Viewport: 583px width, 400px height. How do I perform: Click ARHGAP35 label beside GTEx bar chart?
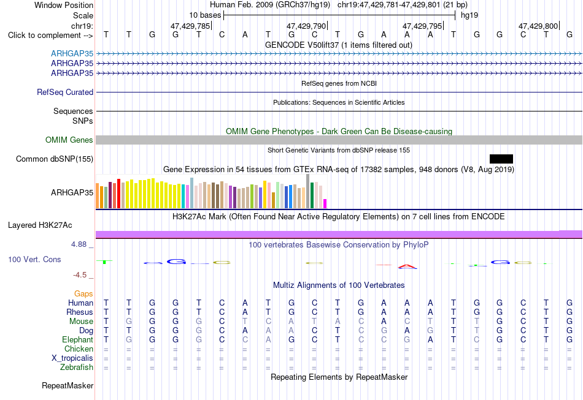(72, 192)
